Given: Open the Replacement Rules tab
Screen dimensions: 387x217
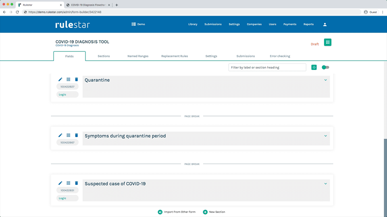Looking at the screenshot, I should (175, 56).
